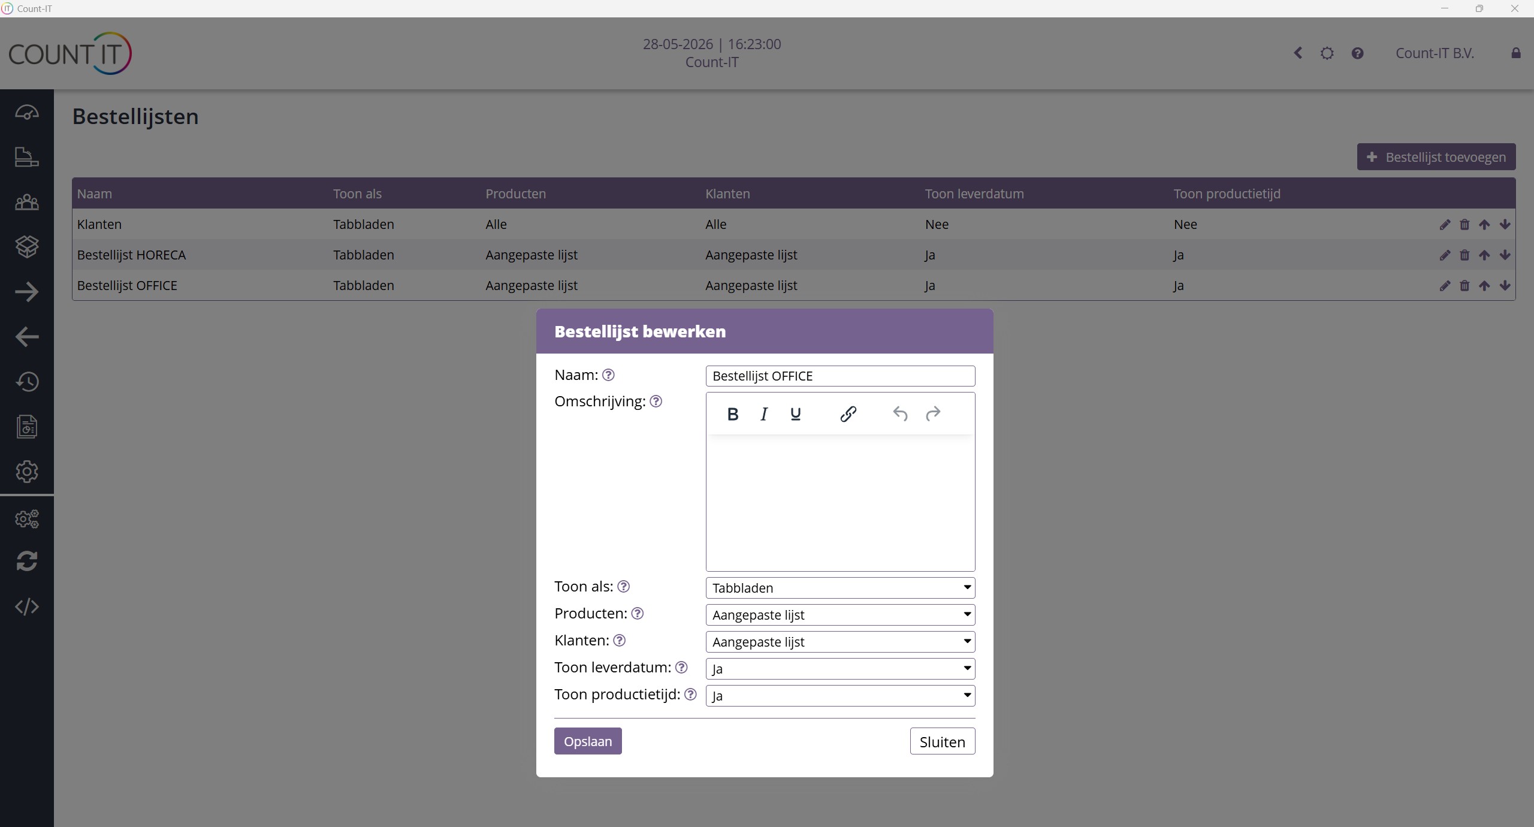1534x827 pixels.
Task: Click the back chevron in header
Action: pyautogui.click(x=1298, y=53)
